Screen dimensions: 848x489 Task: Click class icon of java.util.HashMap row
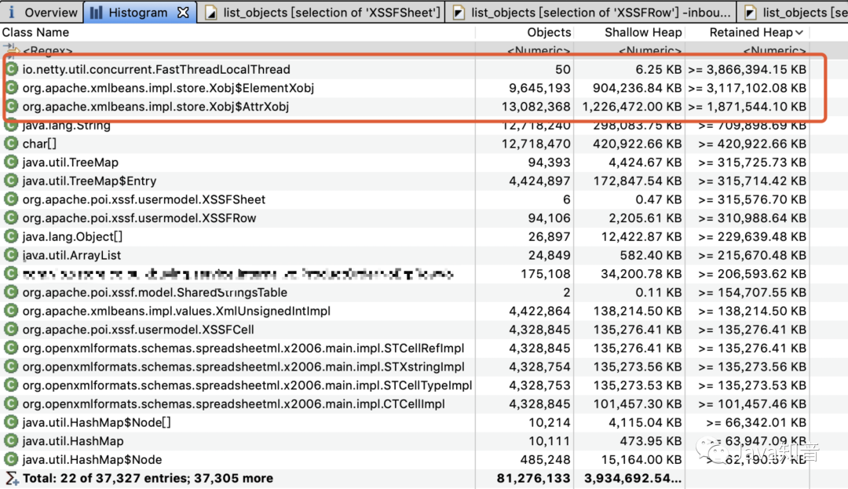coord(11,441)
